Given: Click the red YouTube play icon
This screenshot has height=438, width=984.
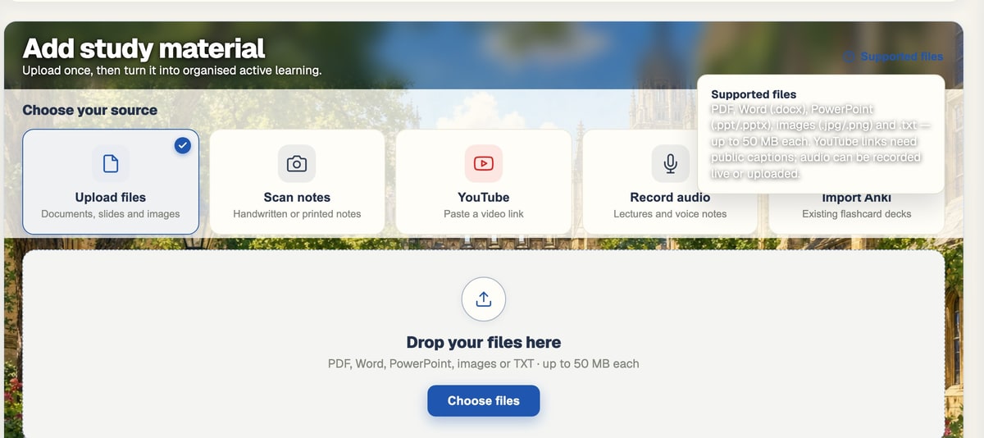Looking at the screenshot, I should click(x=484, y=164).
